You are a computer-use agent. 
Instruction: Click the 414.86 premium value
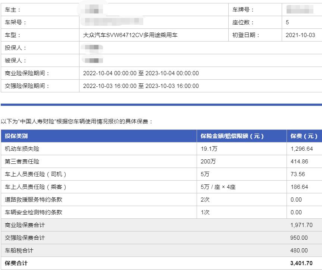click(x=299, y=162)
